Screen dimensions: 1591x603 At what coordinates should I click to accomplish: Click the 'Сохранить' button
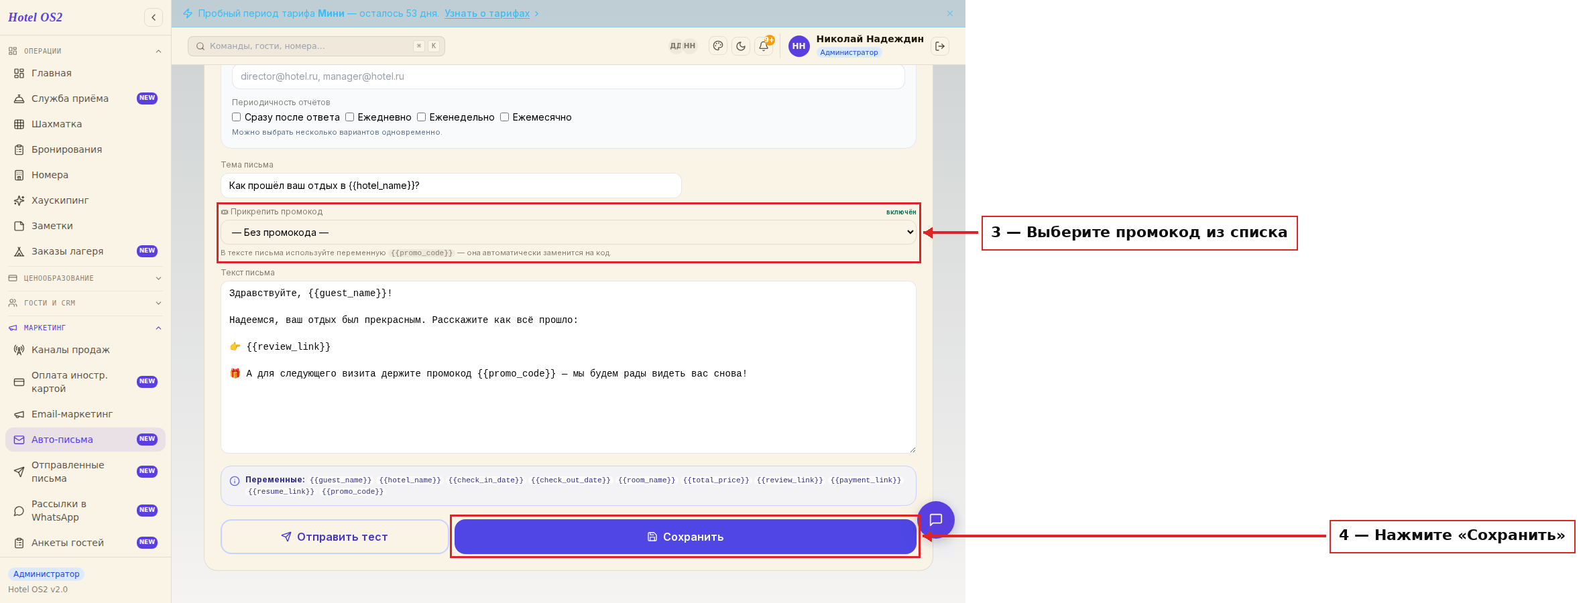[685, 537]
